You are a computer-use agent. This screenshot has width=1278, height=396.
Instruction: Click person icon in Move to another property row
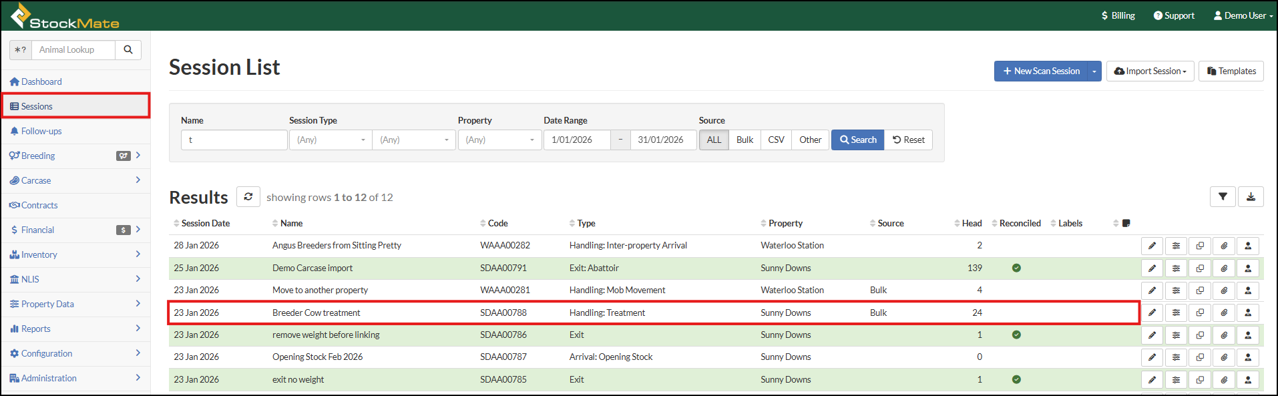click(1248, 290)
